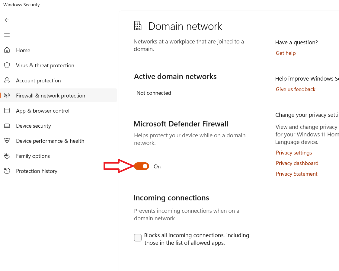Open the Privacy settings link
Image resolution: width=339 pixels, height=271 pixels.
(x=294, y=153)
